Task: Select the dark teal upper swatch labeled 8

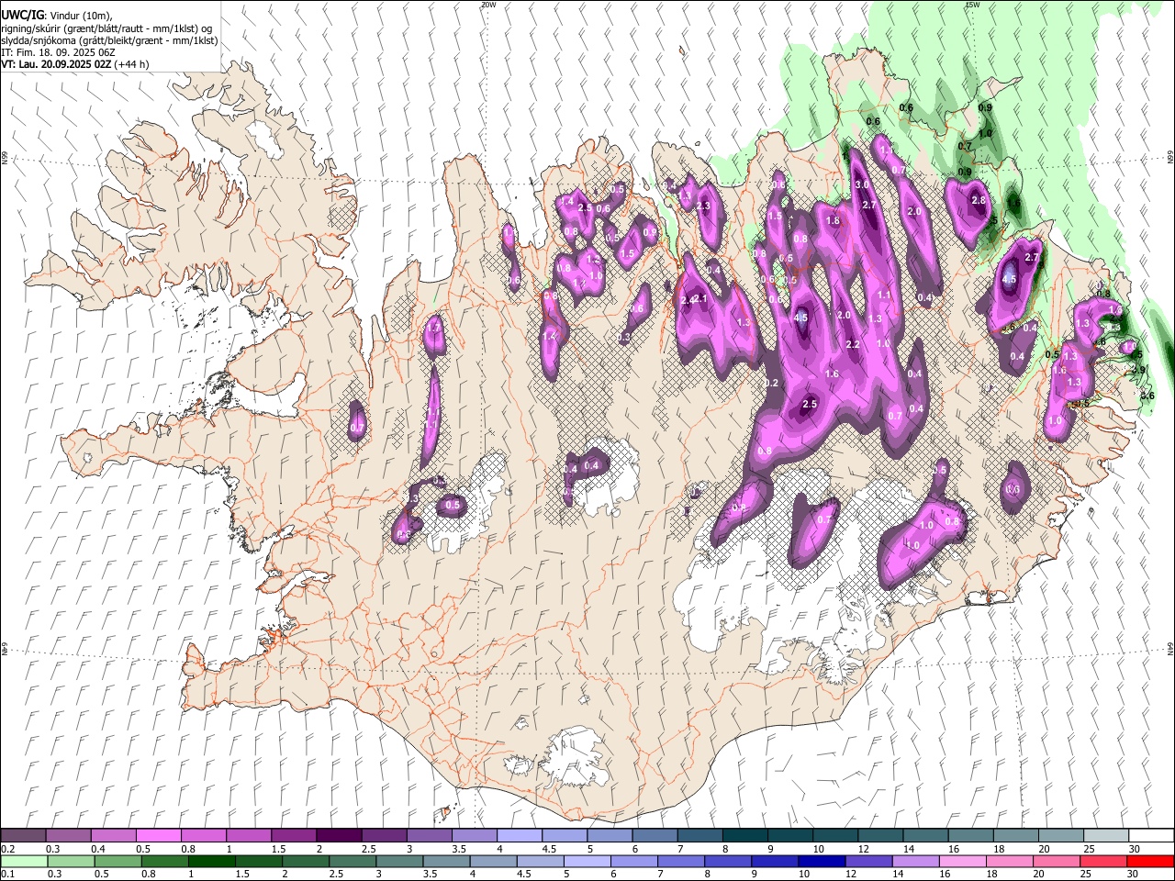Action: 744,836
